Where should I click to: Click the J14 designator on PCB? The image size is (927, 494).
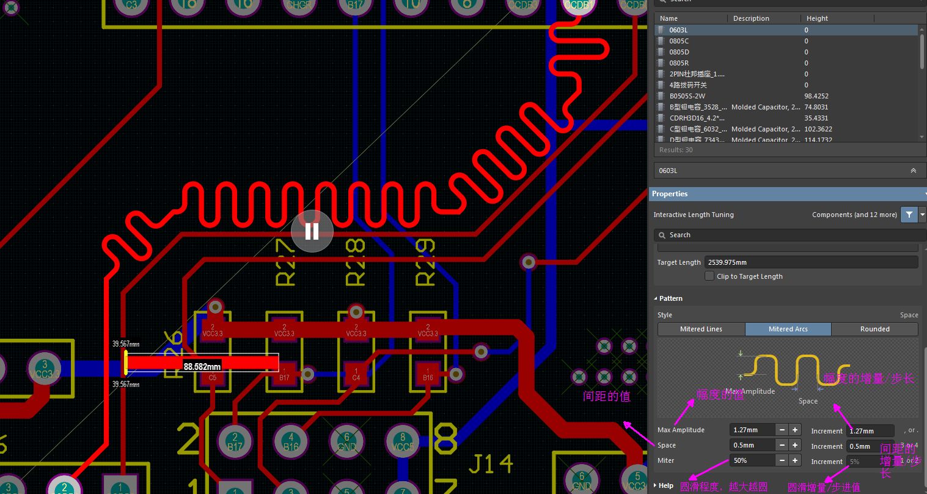(492, 464)
